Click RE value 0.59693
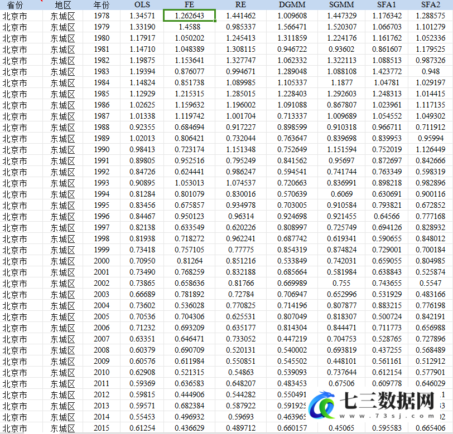 coord(240,417)
